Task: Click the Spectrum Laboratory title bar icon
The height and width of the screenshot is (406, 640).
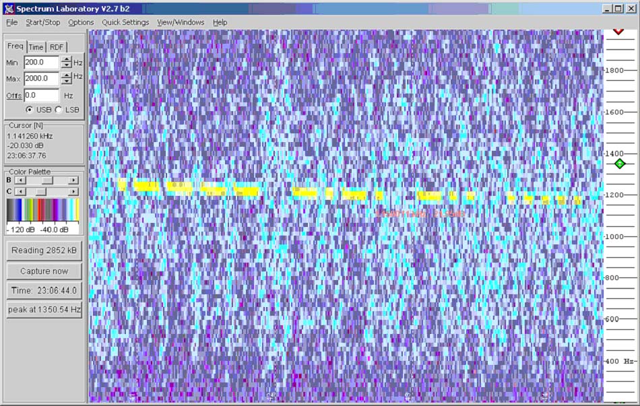Action: [x=9, y=9]
